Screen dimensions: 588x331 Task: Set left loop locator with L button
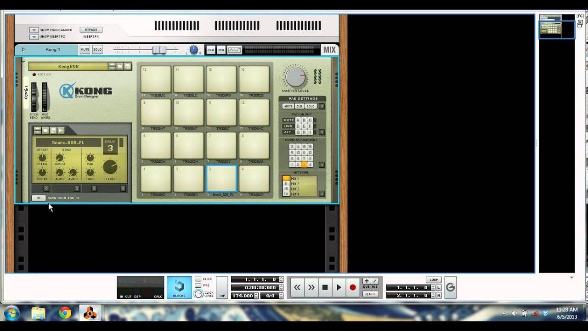pyautogui.click(x=439, y=287)
